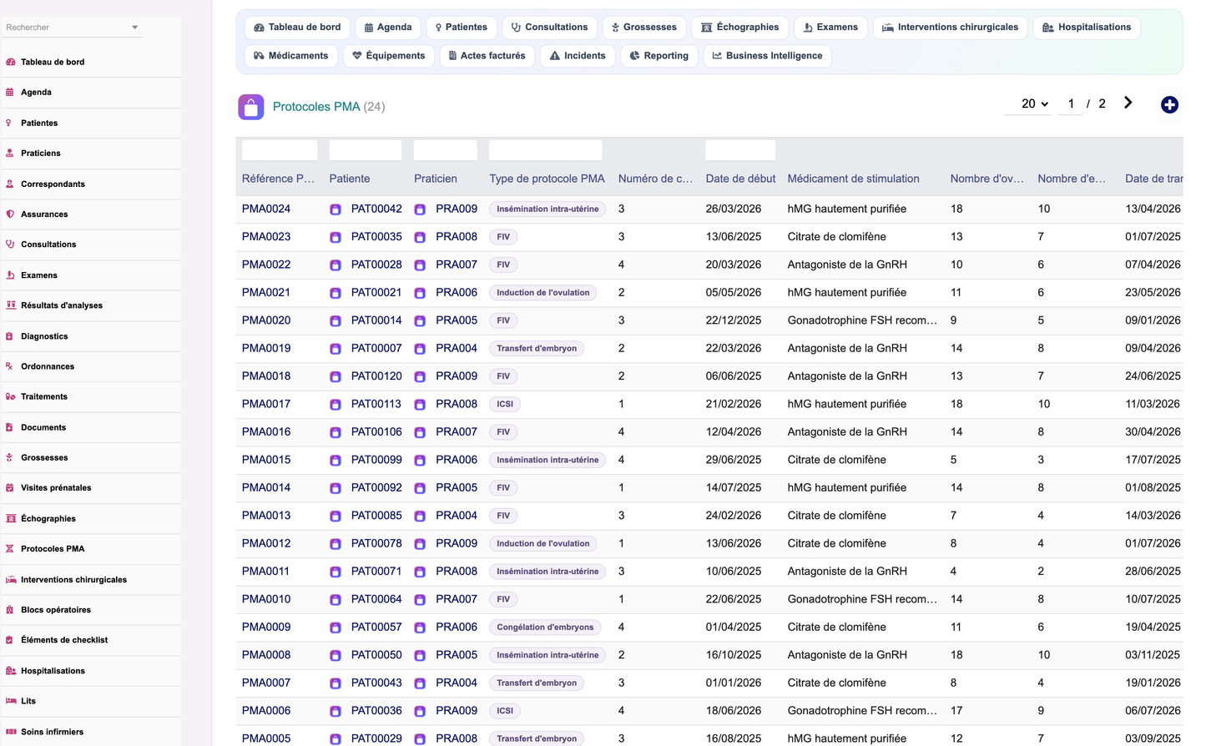Click practitioner icon next to PRA009 in PMA0024 row
The height and width of the screenshot is (746, 1206).
tap(420, 209)
